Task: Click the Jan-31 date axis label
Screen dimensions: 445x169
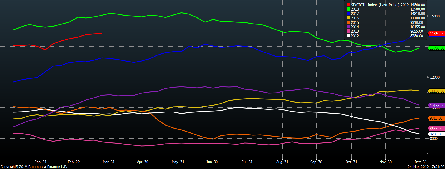Action: [x=41, y=162]
